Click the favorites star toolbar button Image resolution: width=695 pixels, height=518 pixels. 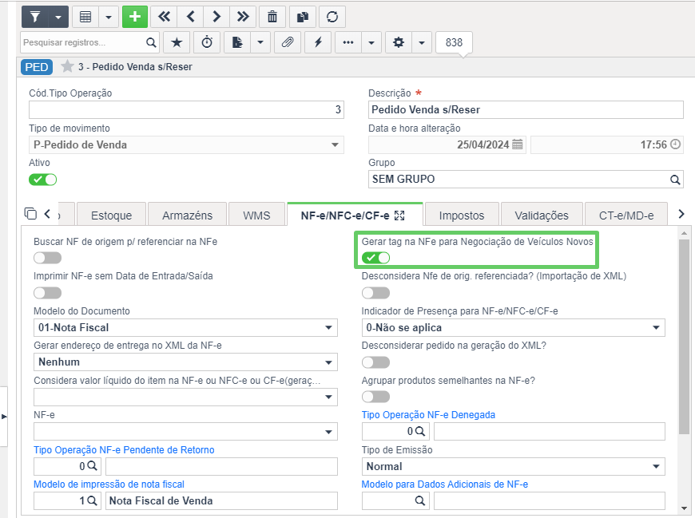(x=177, y=42)
